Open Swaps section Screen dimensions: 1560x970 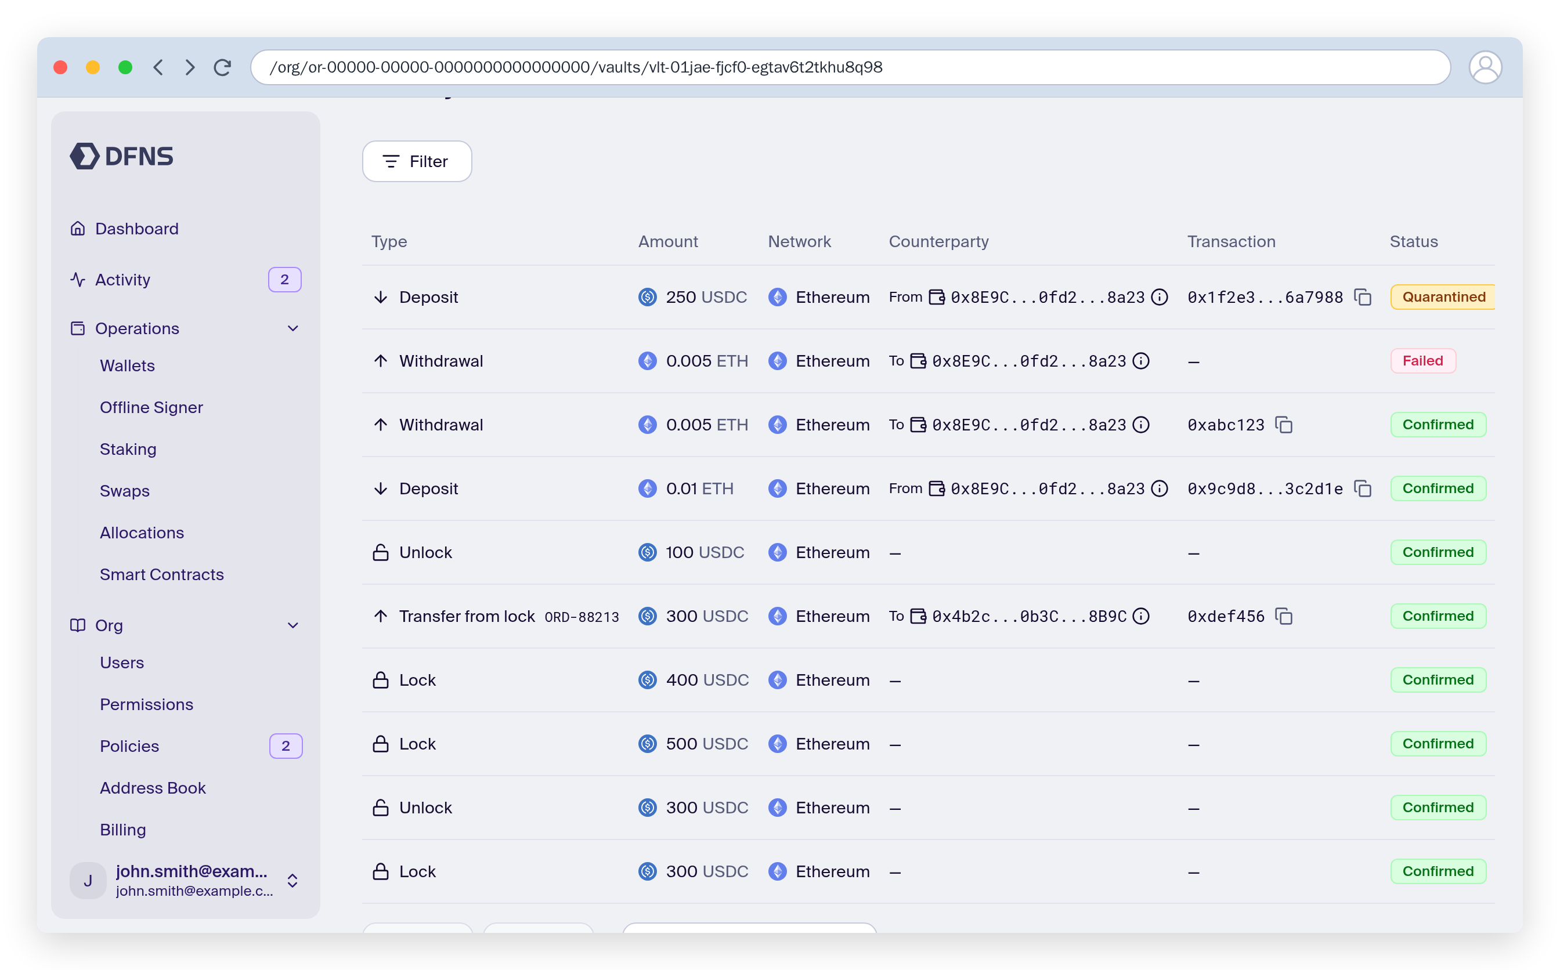pyautogui.click(x=125, y=491)
